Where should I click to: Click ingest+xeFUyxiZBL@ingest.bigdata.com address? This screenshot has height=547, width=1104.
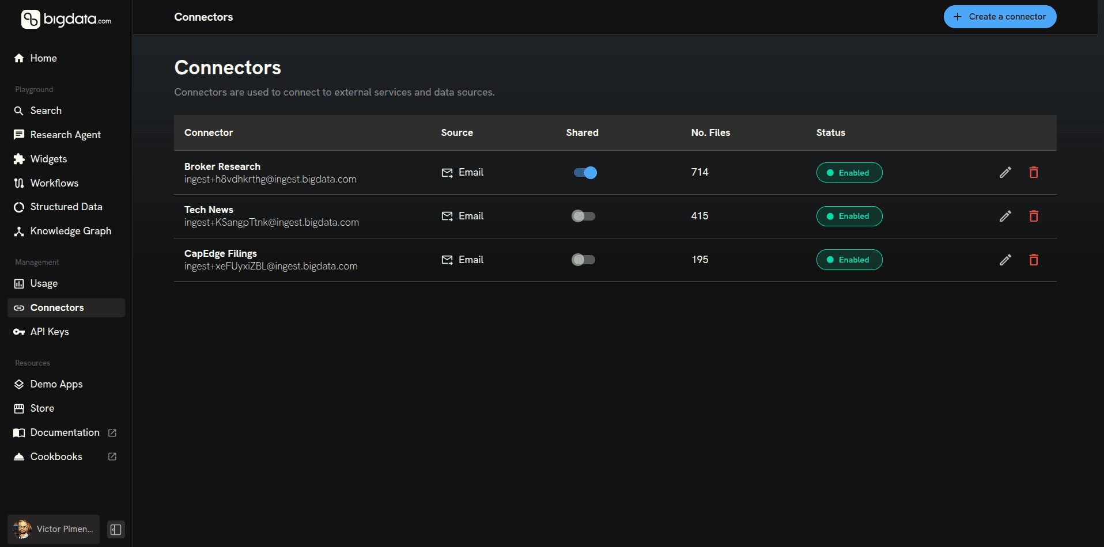pos(271,266)
